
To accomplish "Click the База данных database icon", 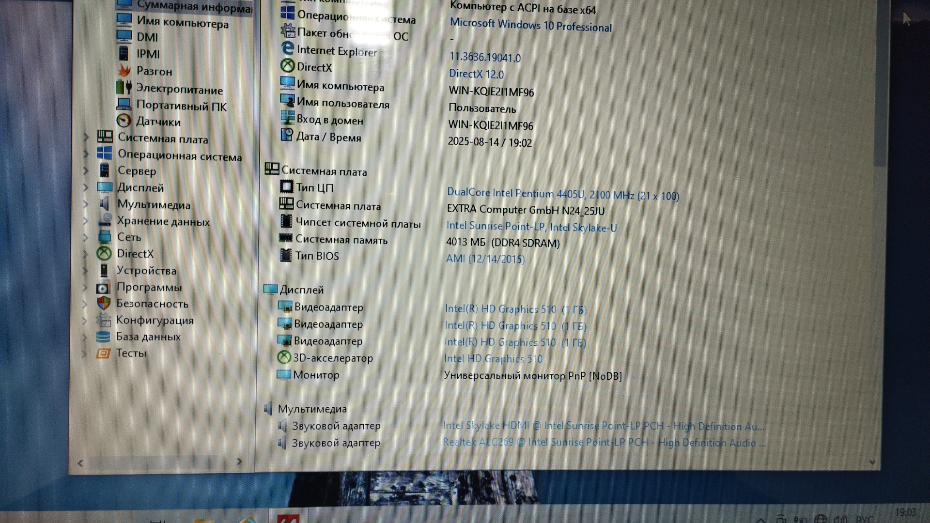I will (x=103, y=336).
